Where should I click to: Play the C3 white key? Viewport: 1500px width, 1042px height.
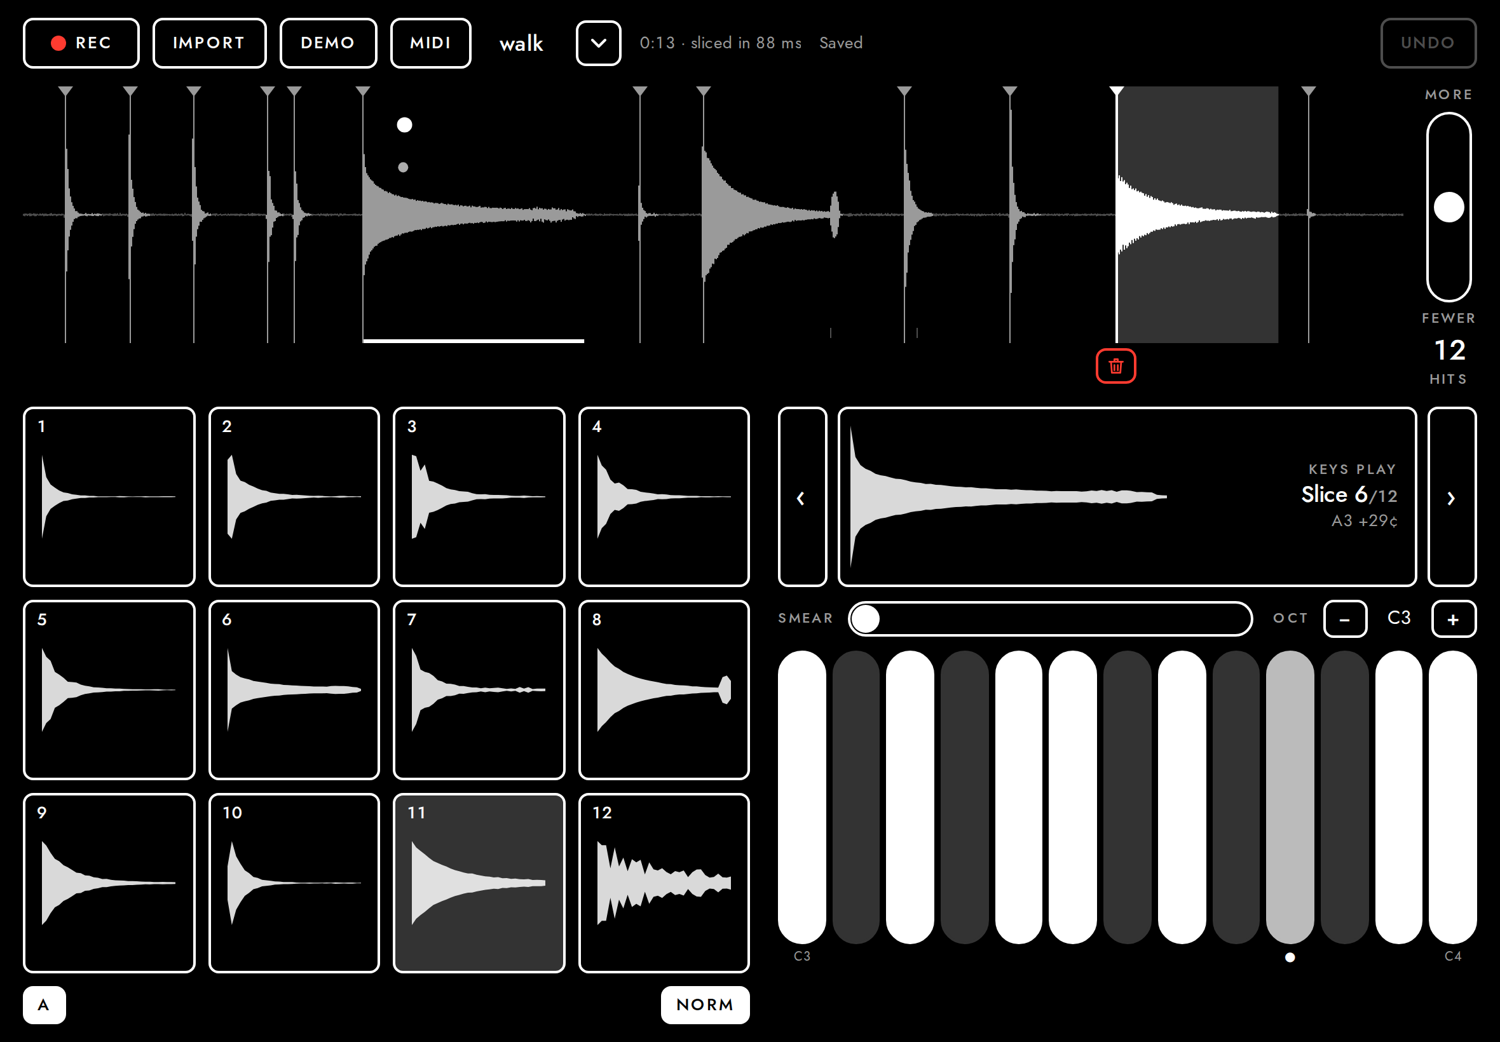802,797
